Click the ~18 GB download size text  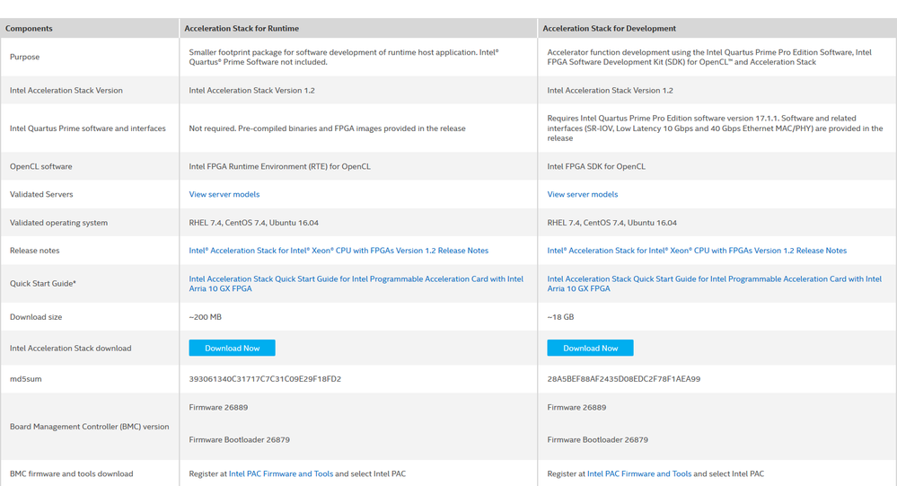[x=560, y=317]
